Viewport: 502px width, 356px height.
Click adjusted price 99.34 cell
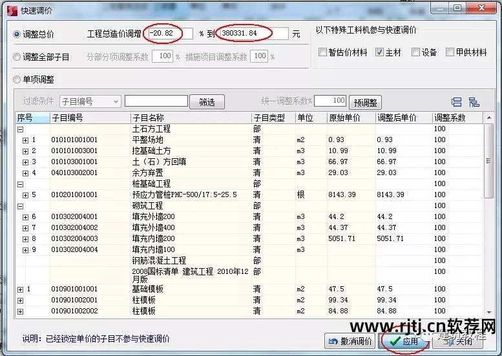pos(404,300)
